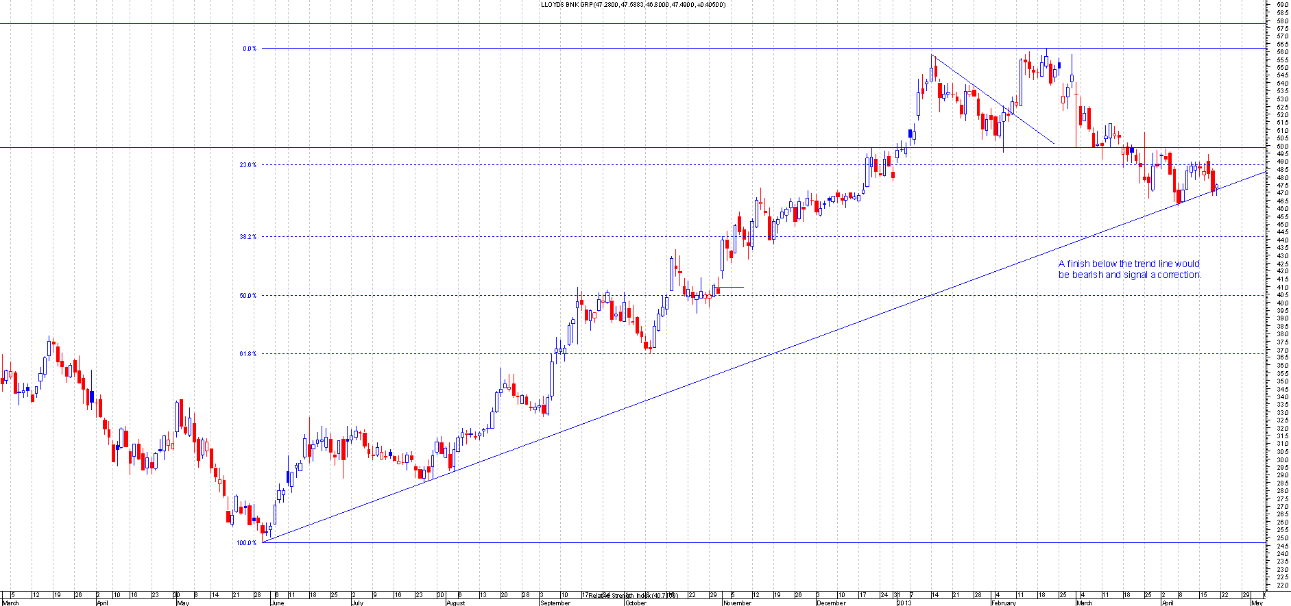Screen dimensions: 1291x606
Task: Click the 22.0 price at bottom of axis
Action: pos(1282,586)
